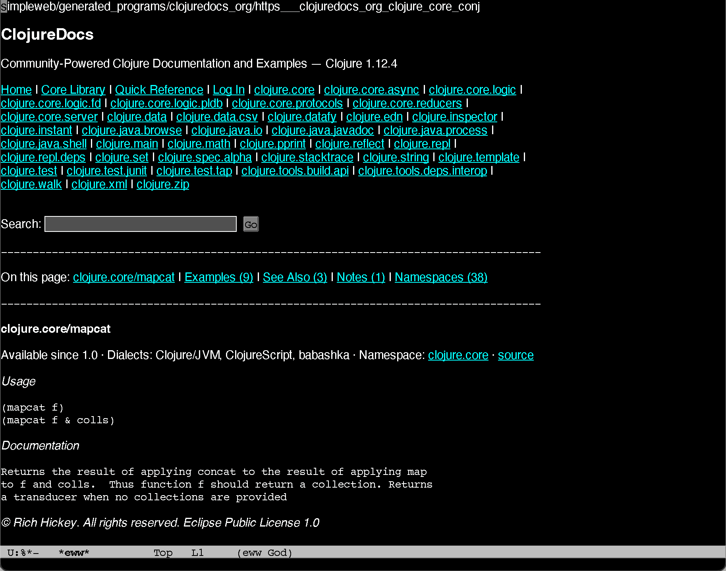Open clojure.java.javadoc link
The width and height of the screenshot is (726, 571).
click(323, 131)
